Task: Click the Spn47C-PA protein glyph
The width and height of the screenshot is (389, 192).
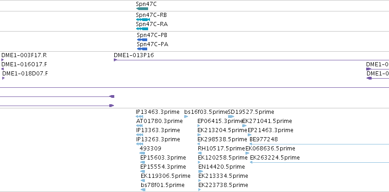Action: [142, 49]
